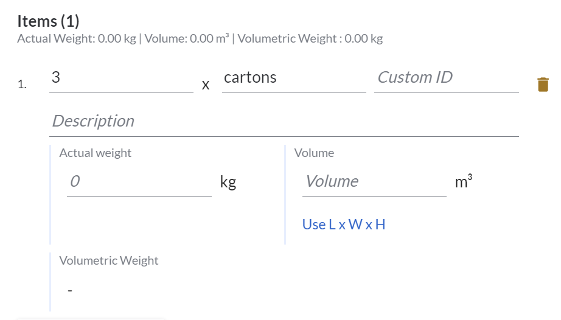
Task: Click the Items (1) heading
Action: (48, 21)
